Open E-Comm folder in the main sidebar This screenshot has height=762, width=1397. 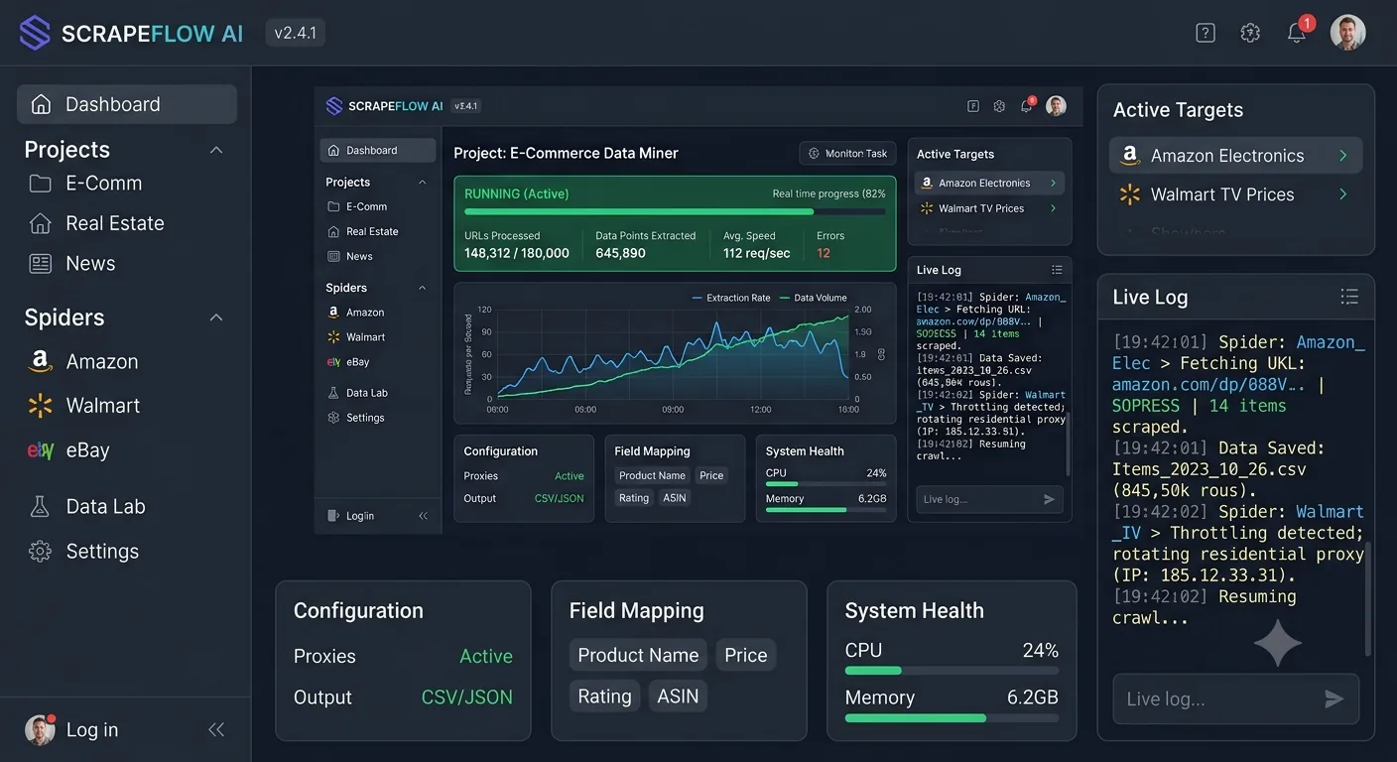[x=85, y=184]
